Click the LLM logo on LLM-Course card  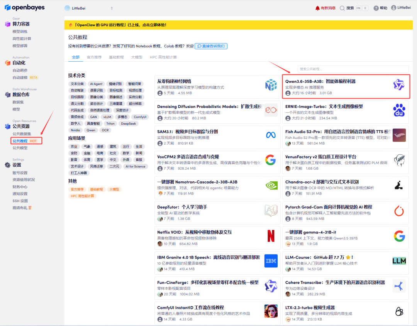(399, 261)
